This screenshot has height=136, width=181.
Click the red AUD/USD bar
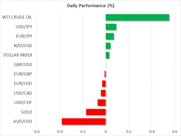tap(84, 122)
